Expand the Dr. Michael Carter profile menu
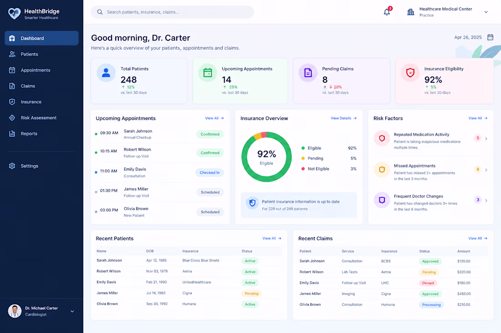 coord(72,311)
